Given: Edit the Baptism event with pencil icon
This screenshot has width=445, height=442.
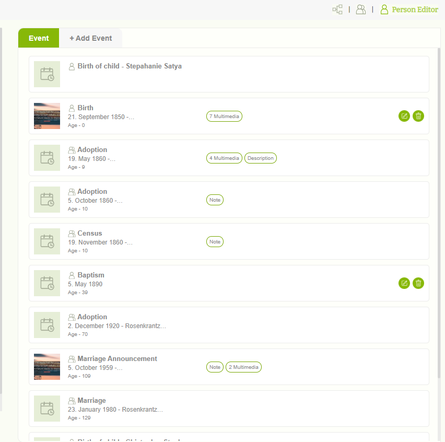Looking at the screenshot, I should (404, 283).
